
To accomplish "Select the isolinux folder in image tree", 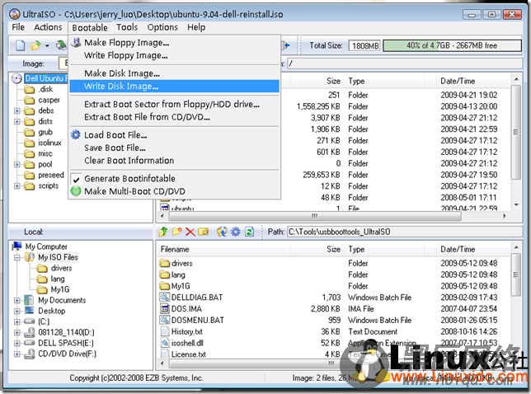I will click(x=49, y=143).
